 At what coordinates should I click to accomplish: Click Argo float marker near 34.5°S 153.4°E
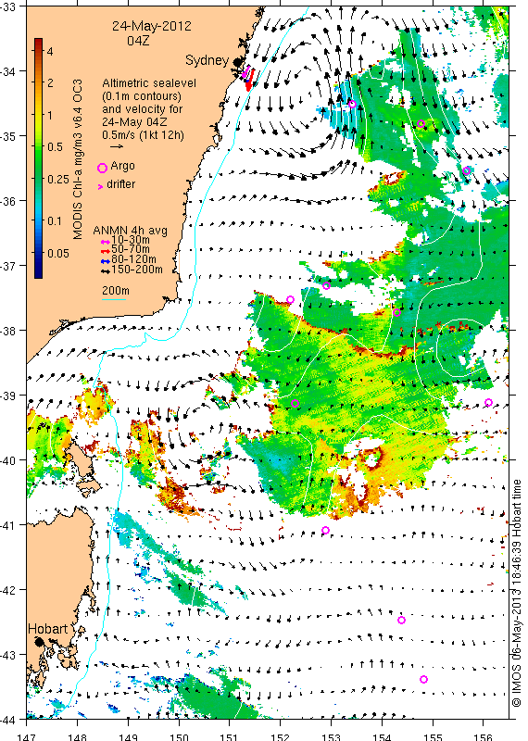point(352,104)
